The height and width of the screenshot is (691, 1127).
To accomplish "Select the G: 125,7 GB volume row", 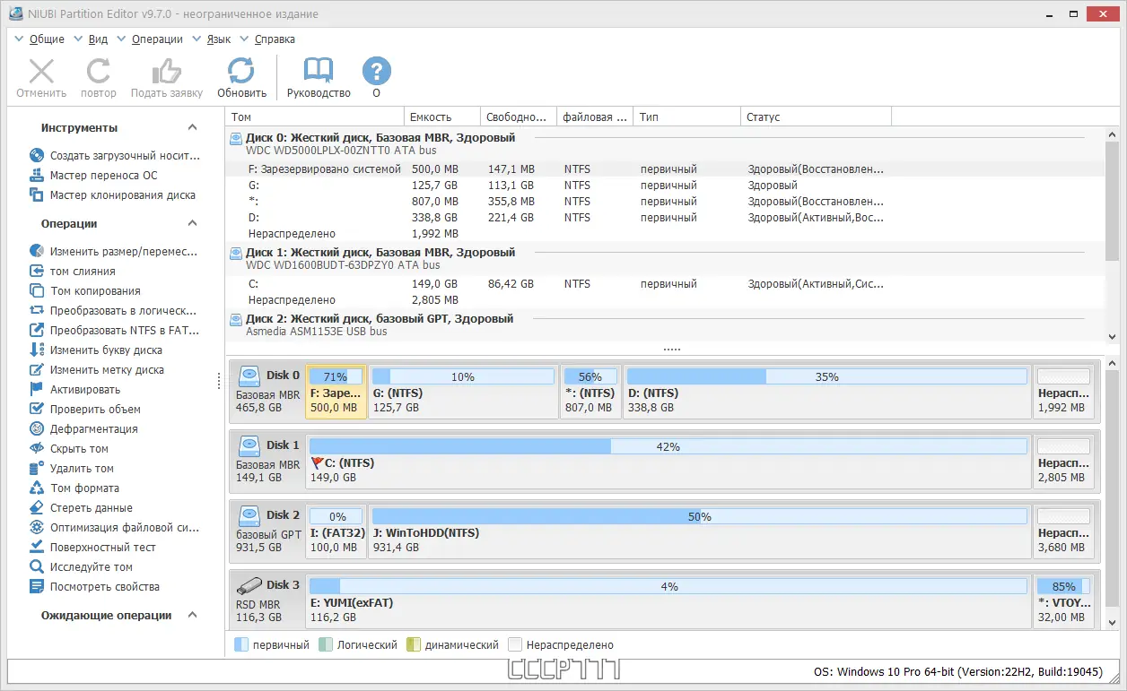I will (665, 186).
